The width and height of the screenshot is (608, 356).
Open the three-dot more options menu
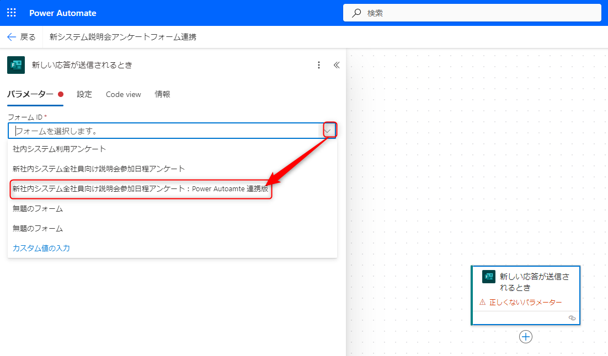pos(319,65)
